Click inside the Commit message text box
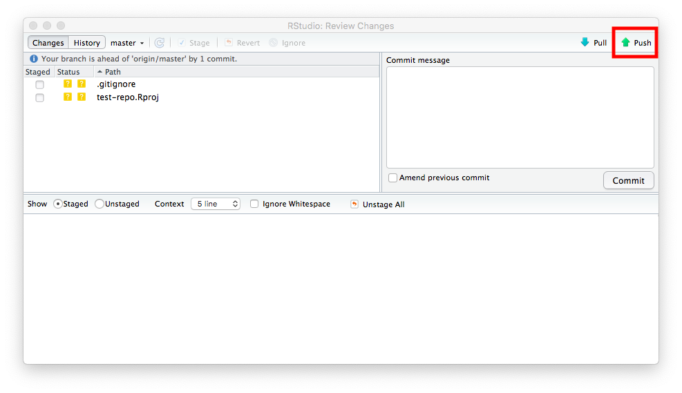 click(520, 117)
